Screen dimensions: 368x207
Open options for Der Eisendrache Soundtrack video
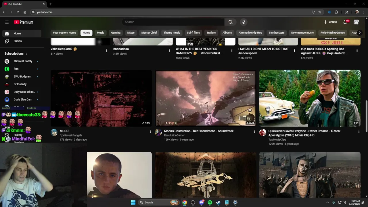pyautogui.click(x=254, y=131)
